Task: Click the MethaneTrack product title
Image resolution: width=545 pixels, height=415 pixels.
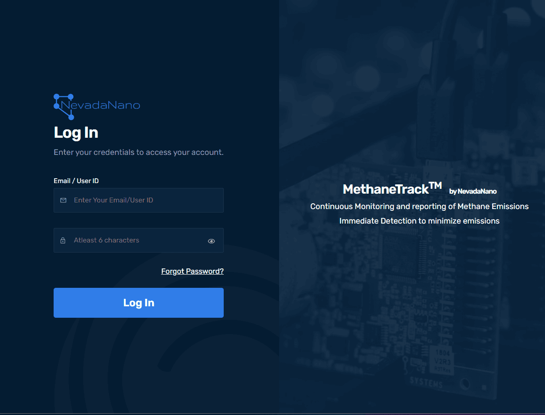Action: [x=385, y=189]
